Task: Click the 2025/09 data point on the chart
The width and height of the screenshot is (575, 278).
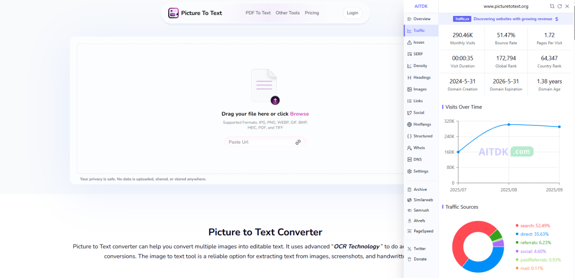Action: click(x=559, y=127)
